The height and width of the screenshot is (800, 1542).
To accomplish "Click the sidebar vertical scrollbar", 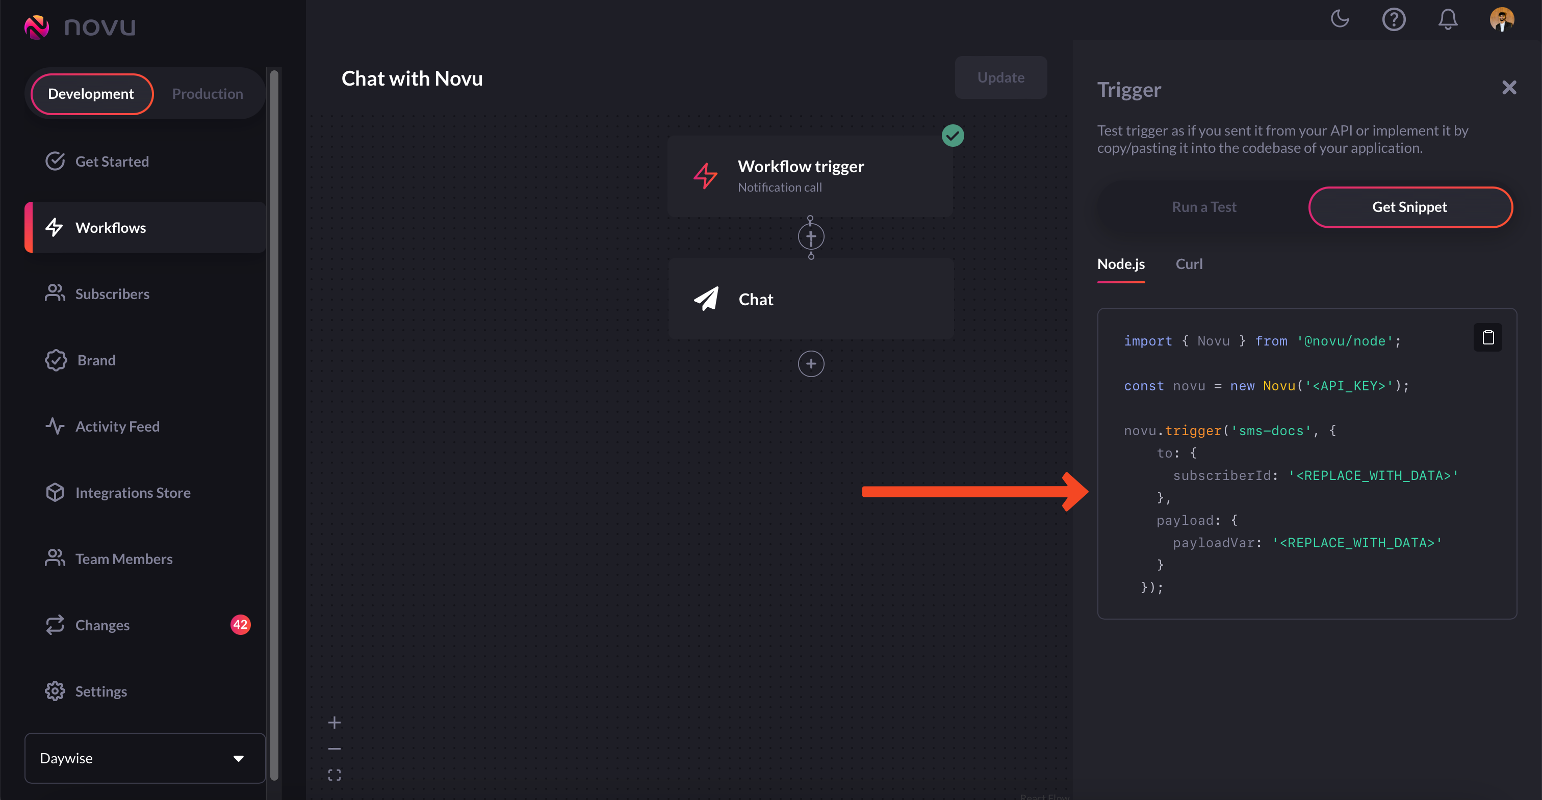I will (x=274, y=419).
